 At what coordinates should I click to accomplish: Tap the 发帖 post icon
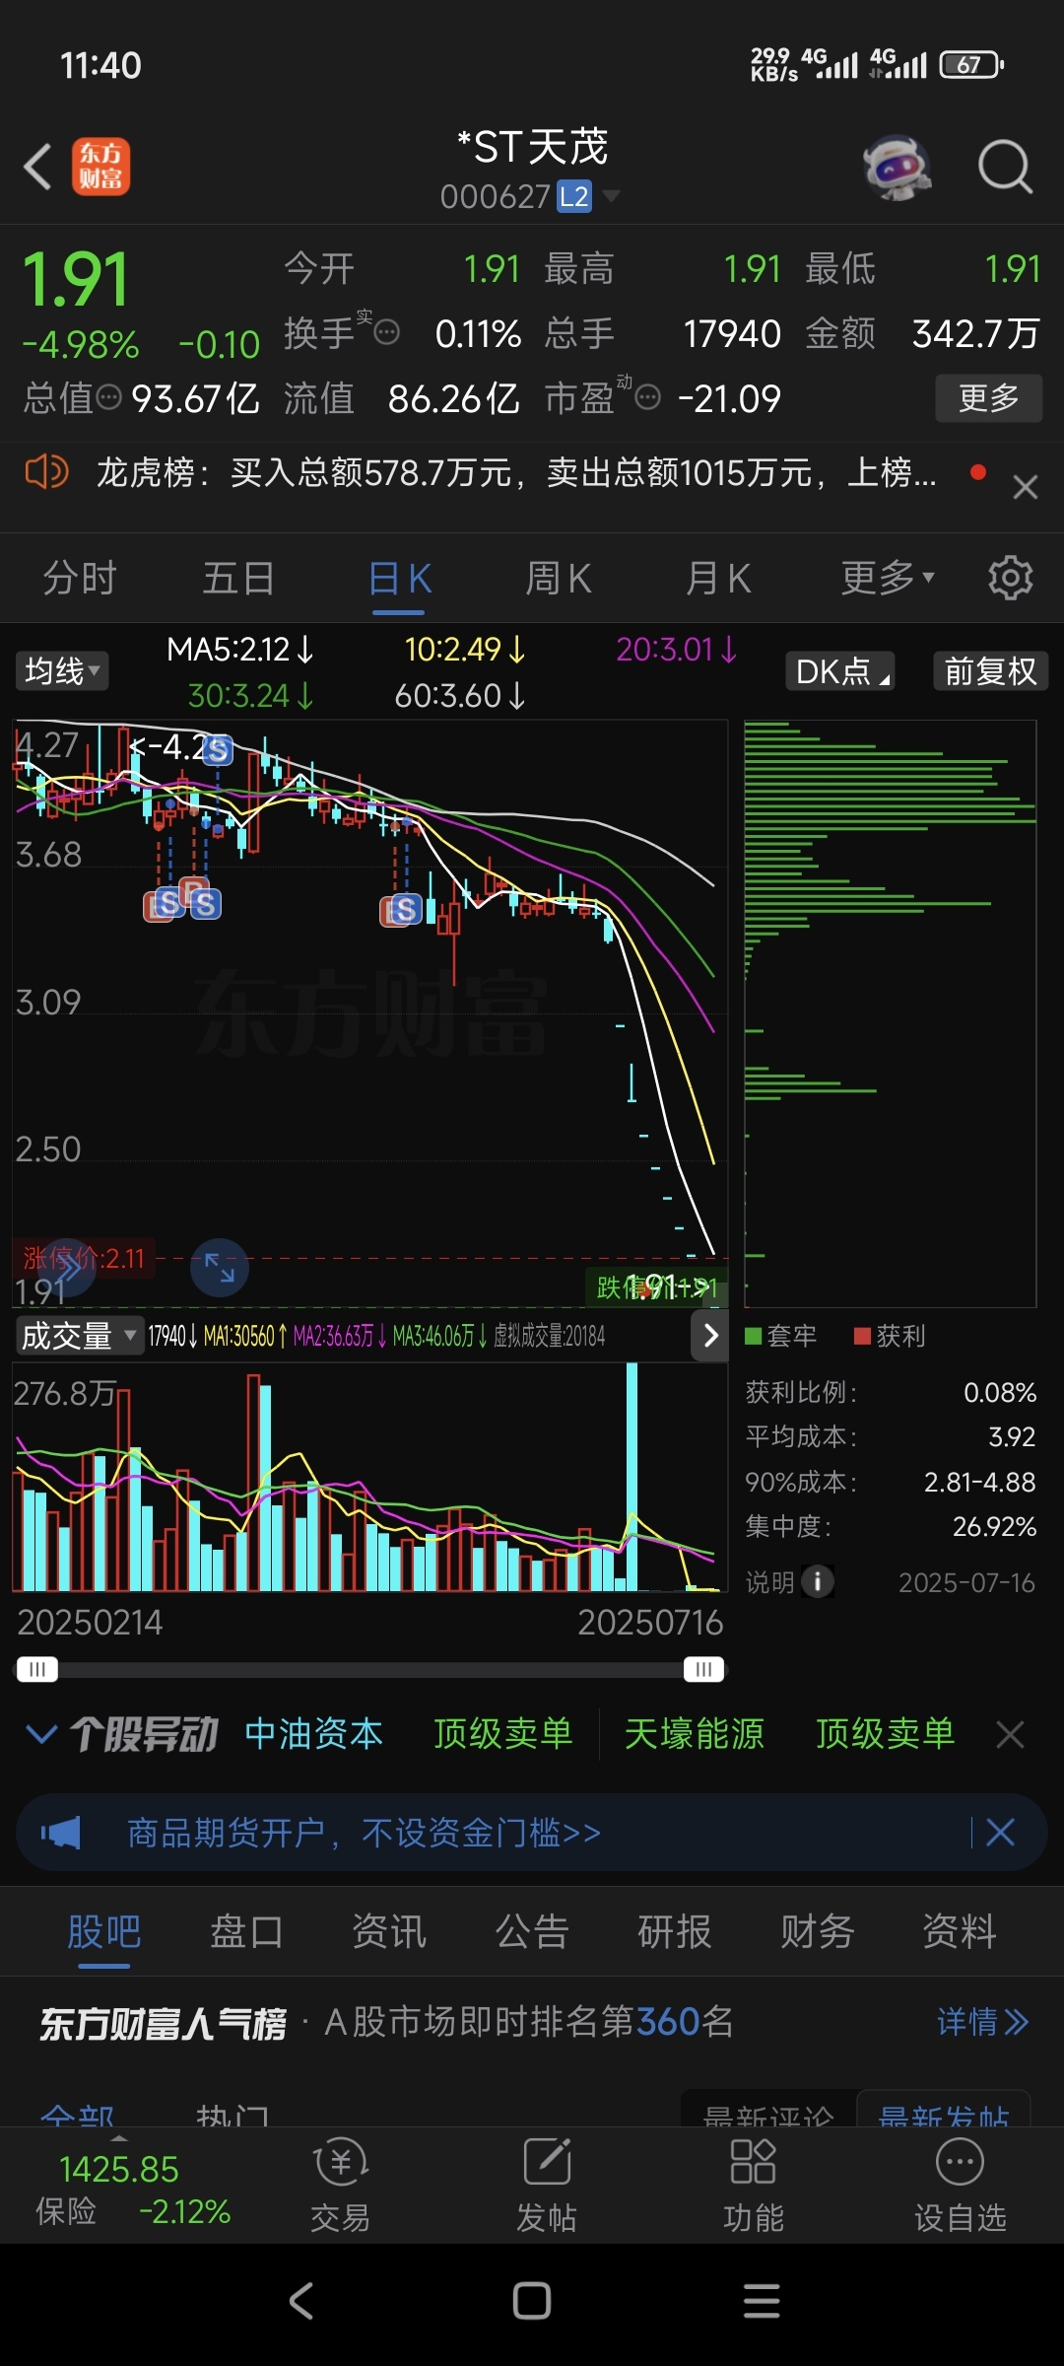pos(547,2185)
